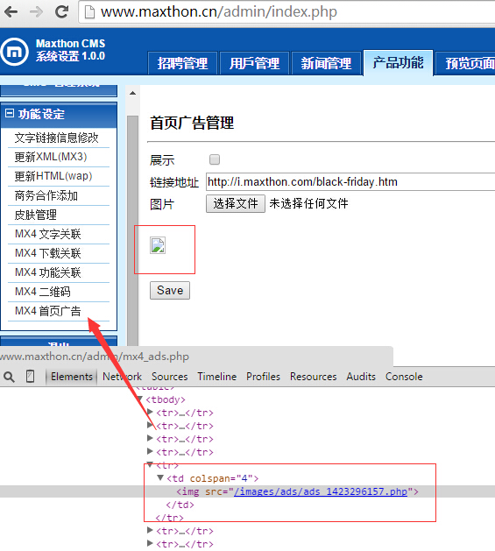Open MX4 首页广告 in sidebar
Viewport: 495px width, 551px height.
point(48,311)
